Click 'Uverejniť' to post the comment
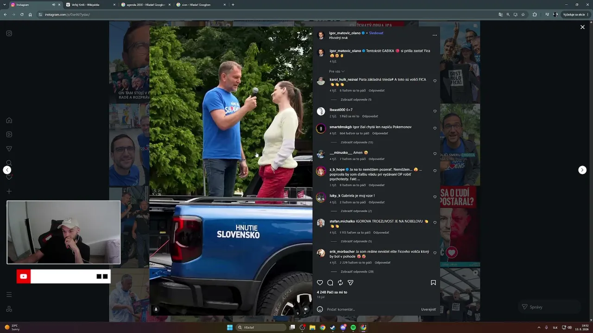Image resolution: width=593 pixels, height=333 pixels. point(428,309)
